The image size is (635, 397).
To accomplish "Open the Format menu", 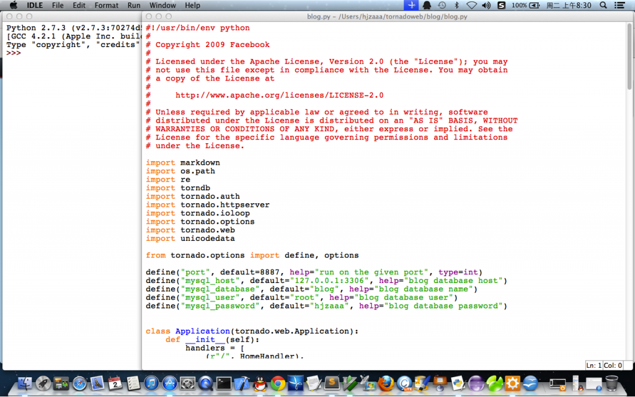I will [x=107, y=5].
